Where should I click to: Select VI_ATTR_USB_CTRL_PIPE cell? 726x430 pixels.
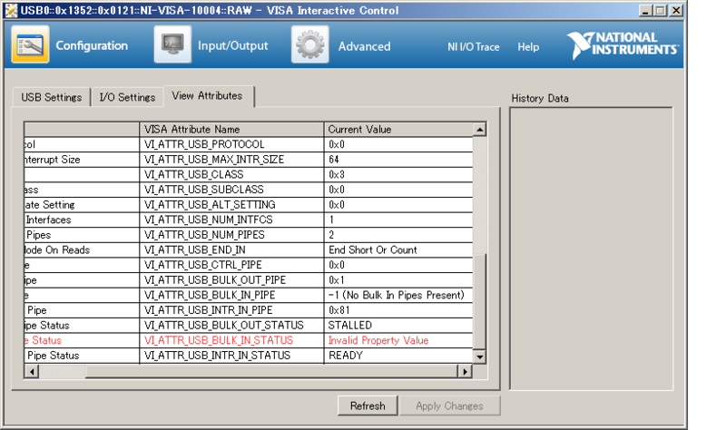[231, 265]
